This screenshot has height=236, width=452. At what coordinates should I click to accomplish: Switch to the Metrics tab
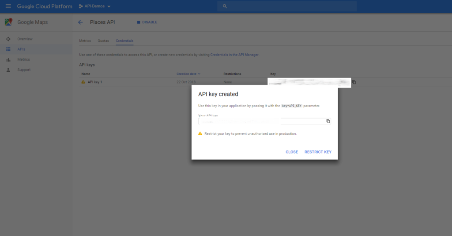click(x=85, y=41)
